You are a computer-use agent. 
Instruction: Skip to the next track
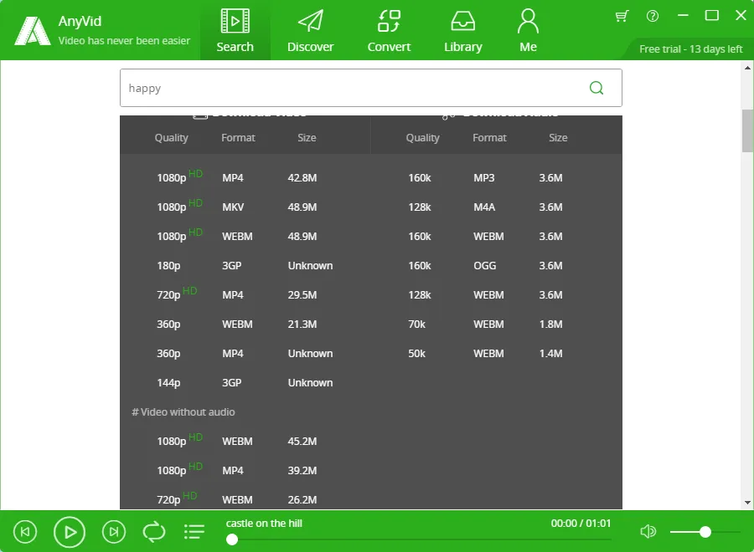click(x=114, y=532)
